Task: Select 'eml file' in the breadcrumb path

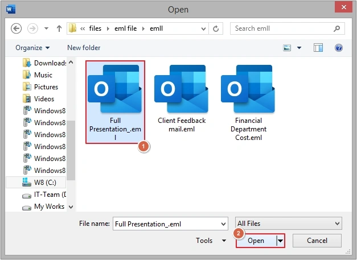Action: point(125,28)
